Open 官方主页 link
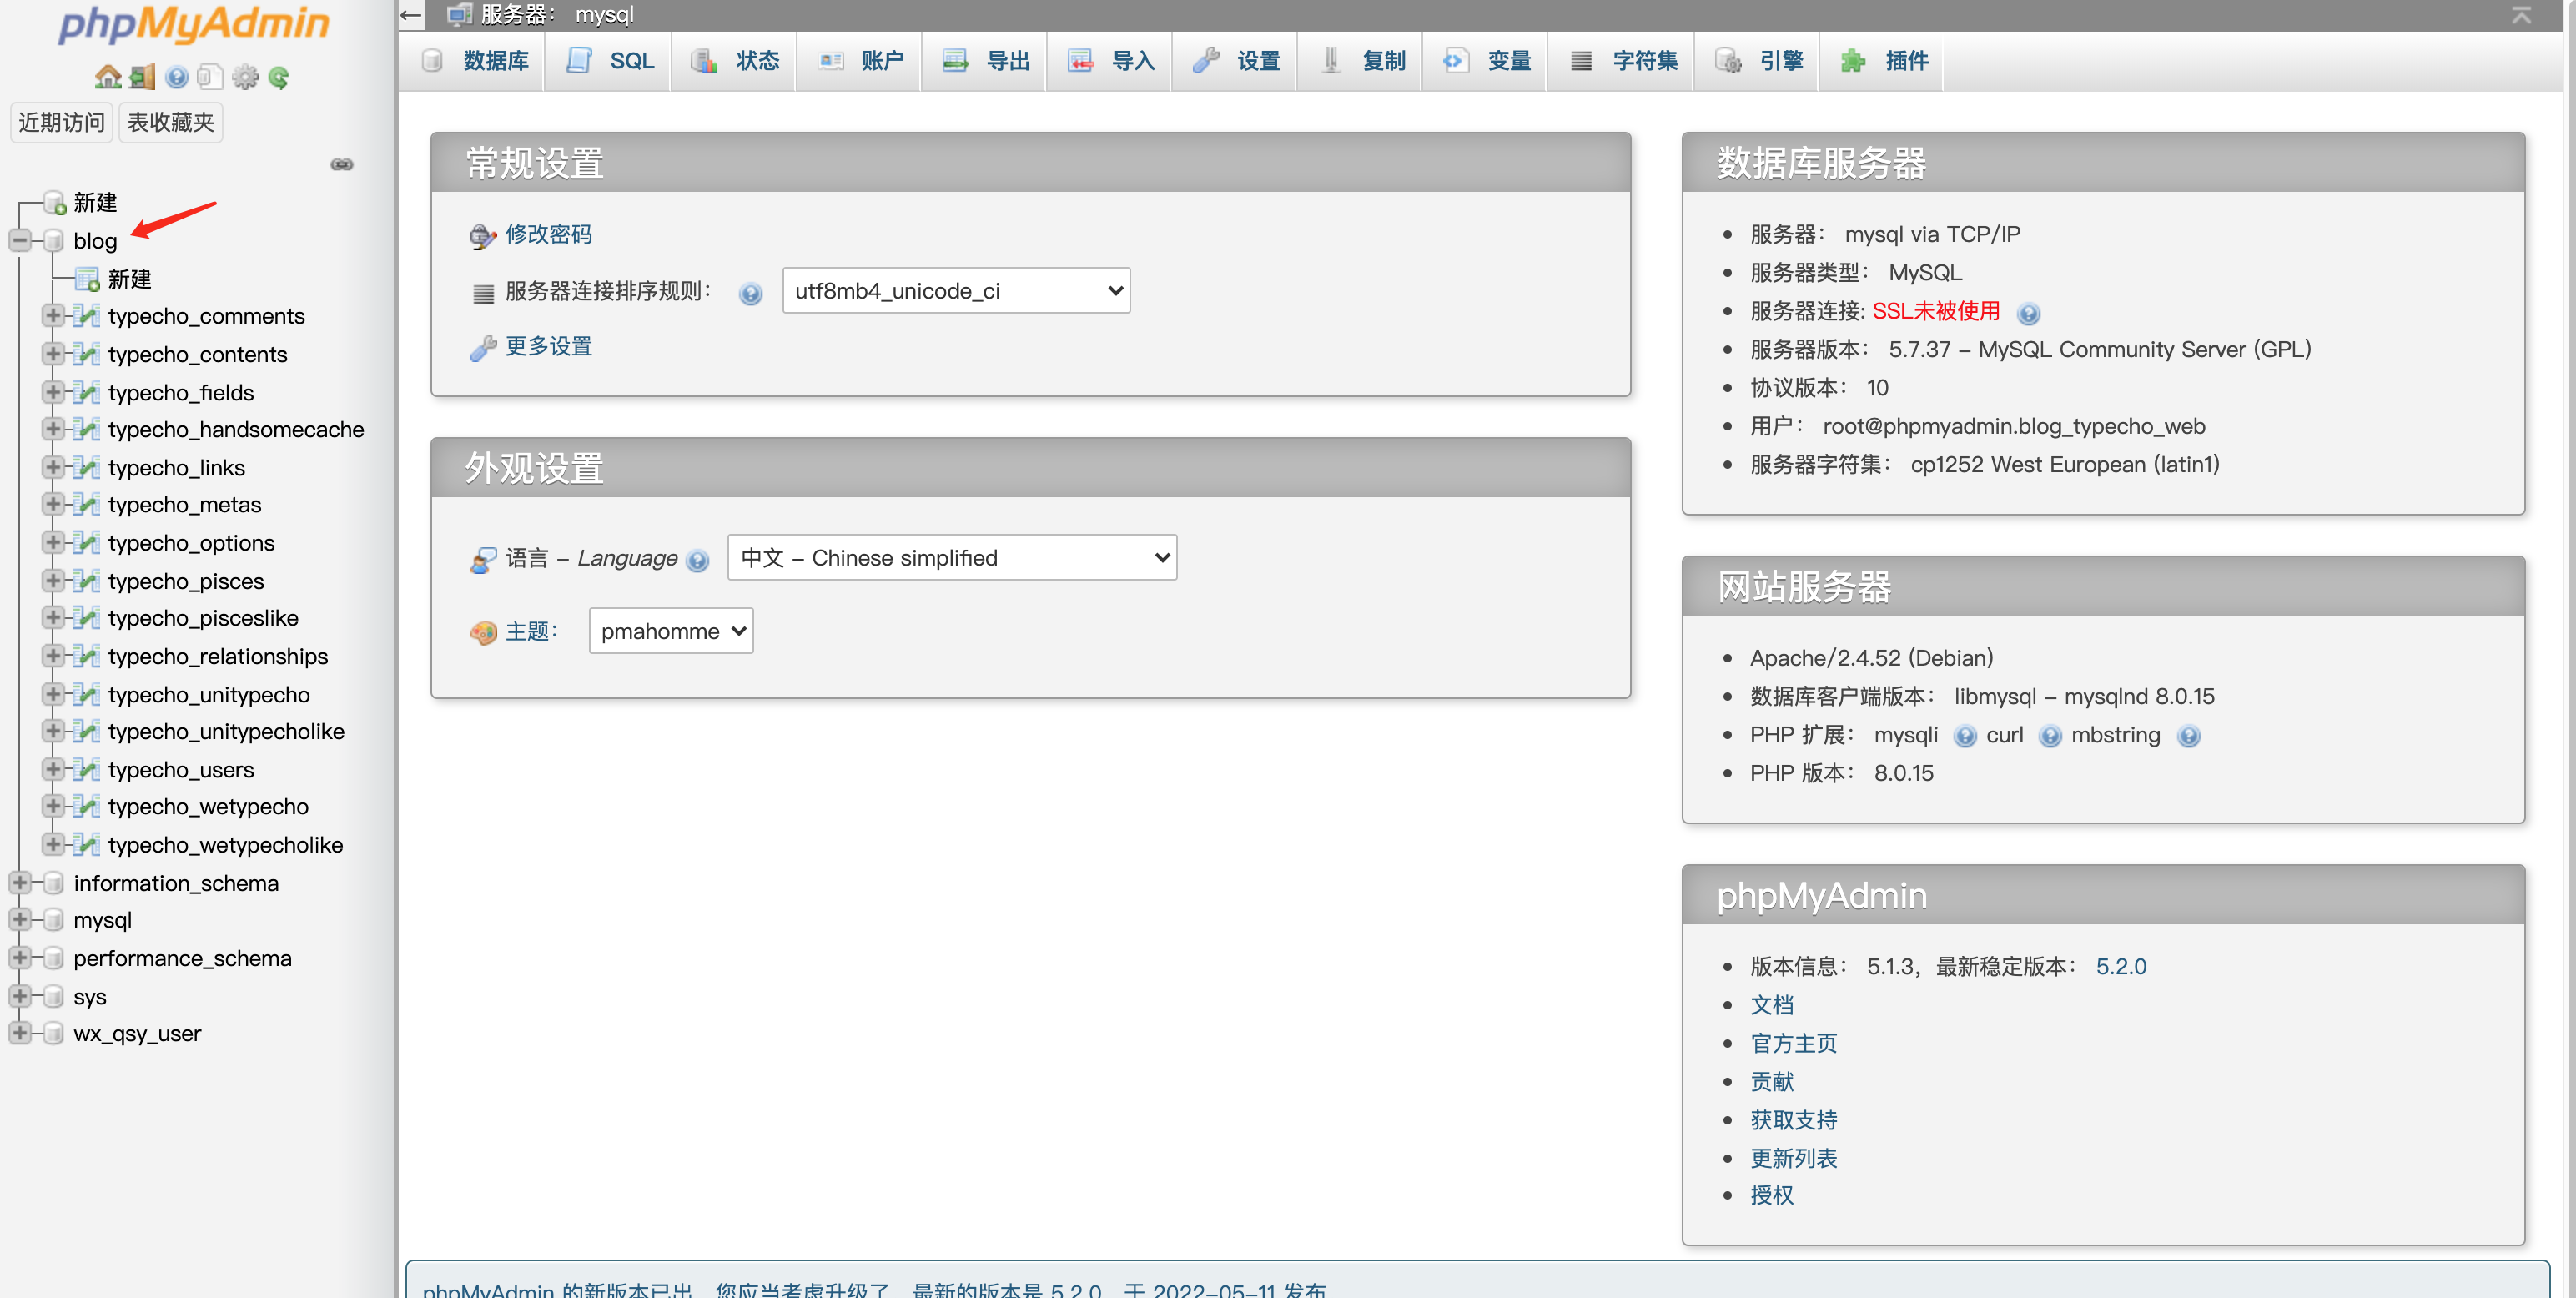Screen dimensions: 2576x1298 tap(1794, 1044)
